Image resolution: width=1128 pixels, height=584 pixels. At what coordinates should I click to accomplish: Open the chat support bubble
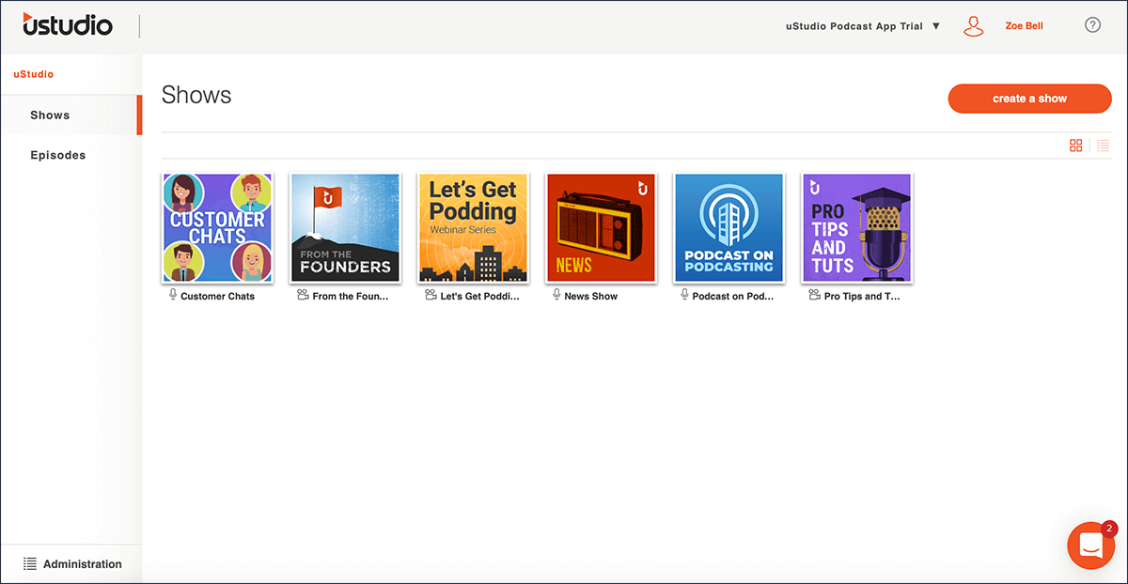(1090, 545)
